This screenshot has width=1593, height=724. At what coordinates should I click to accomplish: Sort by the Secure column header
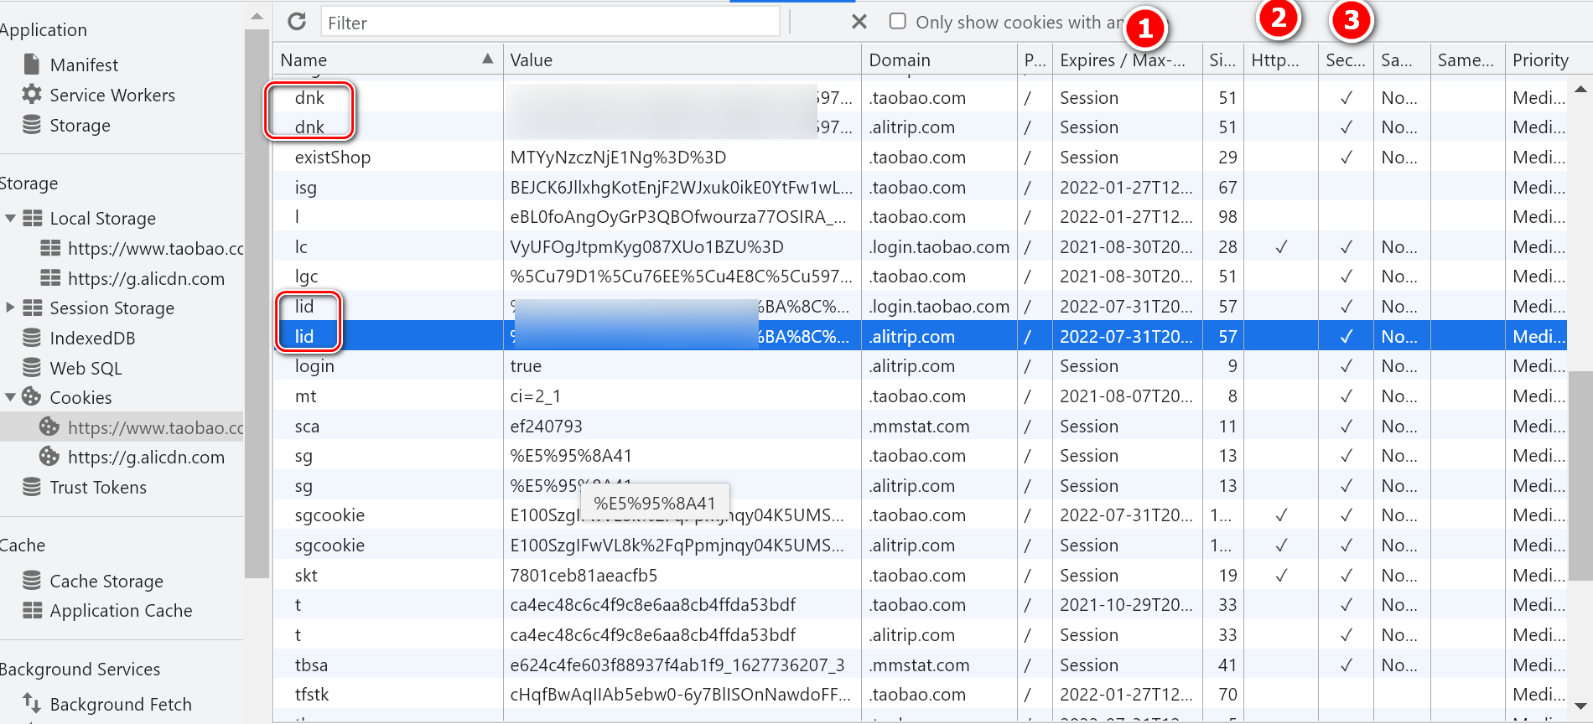point(1346,60)
